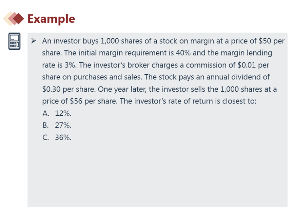The width and height of the screenshot is (293, 208).
Task: Click the empty gray area below the answers
Action: tap(156, 173)
